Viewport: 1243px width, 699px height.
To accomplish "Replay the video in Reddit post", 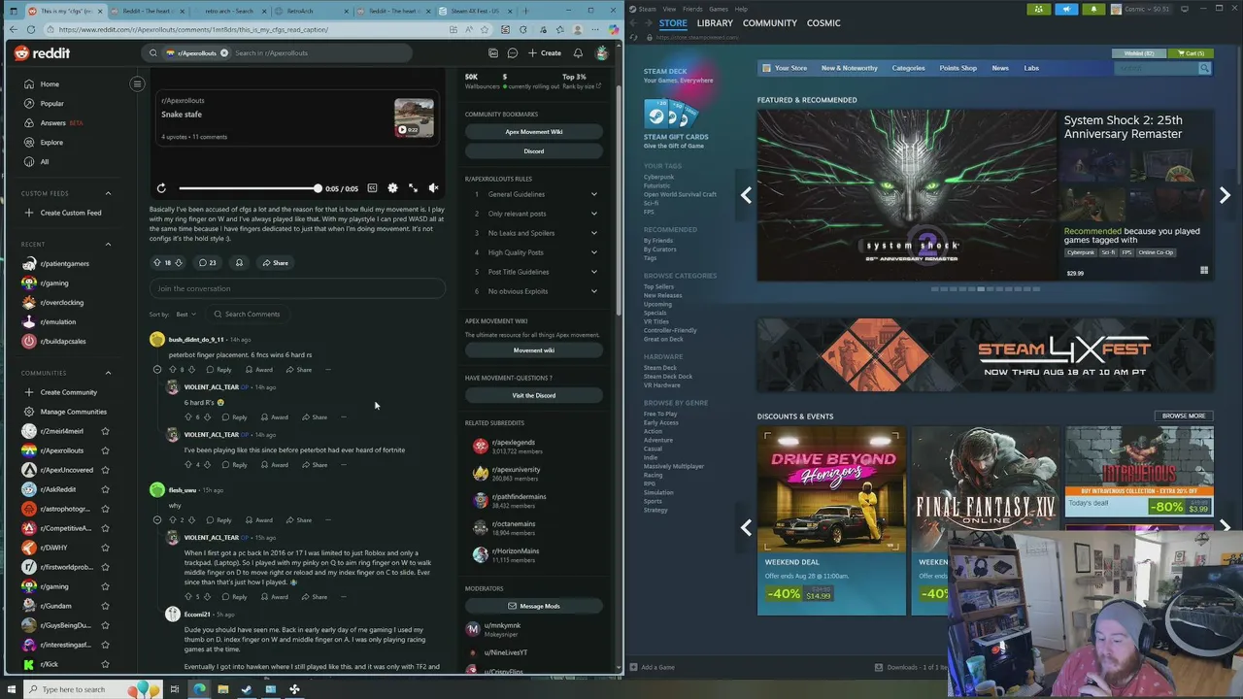I will (161, 188).
